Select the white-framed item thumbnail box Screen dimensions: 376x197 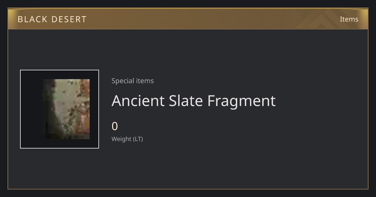point(60,109)
